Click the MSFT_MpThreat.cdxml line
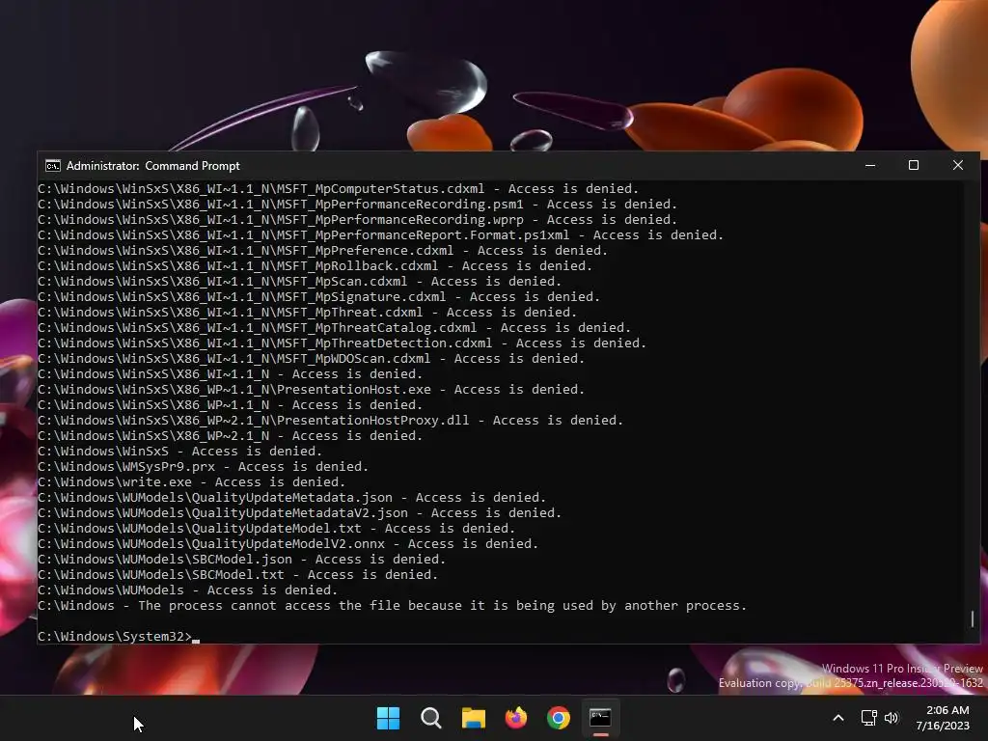The height and width of the screenshot is (741, 988). (307, 313)
